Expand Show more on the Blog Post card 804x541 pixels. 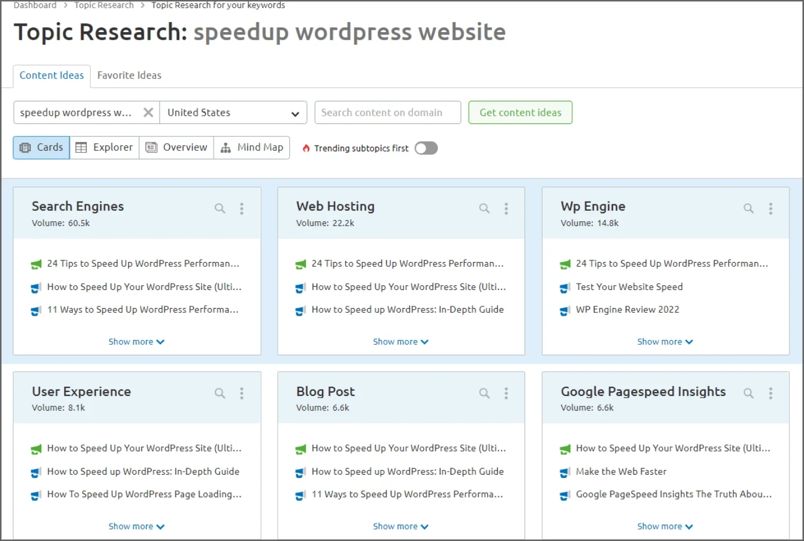coord(401,526)
